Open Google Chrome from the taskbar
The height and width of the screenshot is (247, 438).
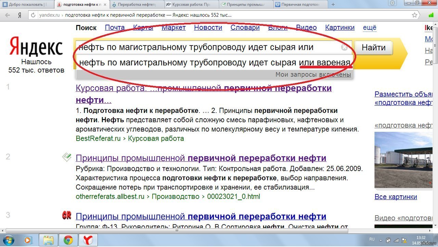(x=68, y=239)
